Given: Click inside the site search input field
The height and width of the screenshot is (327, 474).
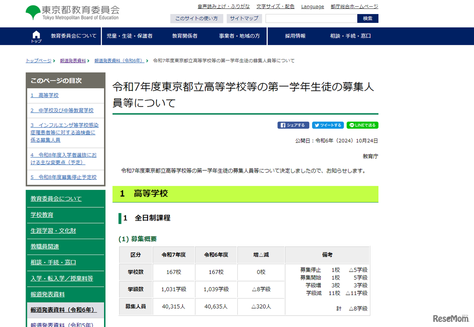Looking at the screenshot, I should tap(311, 18).
